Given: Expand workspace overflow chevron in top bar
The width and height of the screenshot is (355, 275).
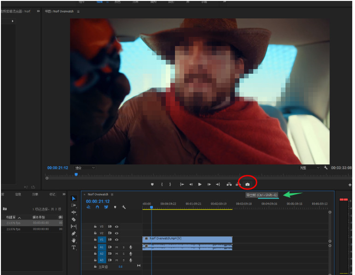Looking at the screenshot, I should (225, 2).
